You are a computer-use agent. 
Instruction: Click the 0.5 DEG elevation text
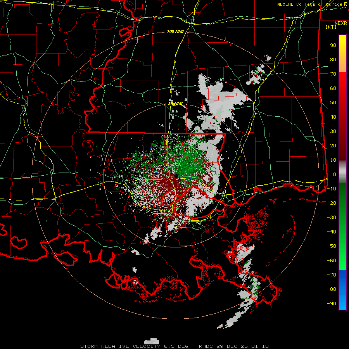coord(176,346)
